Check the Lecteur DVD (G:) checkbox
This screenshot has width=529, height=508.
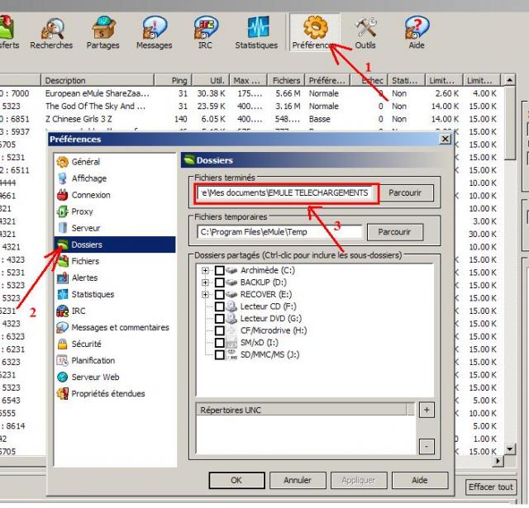click(219, 318)
